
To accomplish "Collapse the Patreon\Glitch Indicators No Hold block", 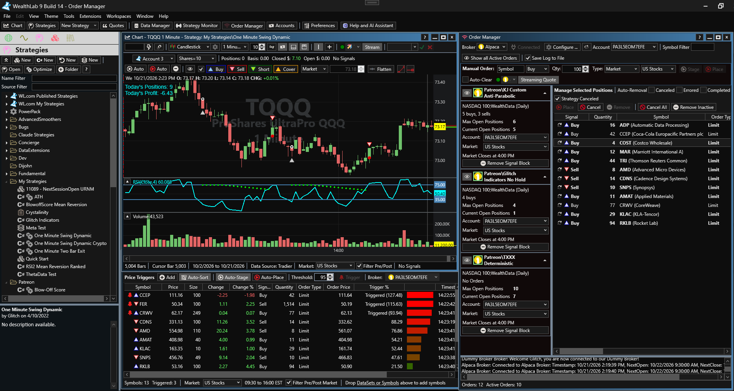I will (x=545, y=177).
